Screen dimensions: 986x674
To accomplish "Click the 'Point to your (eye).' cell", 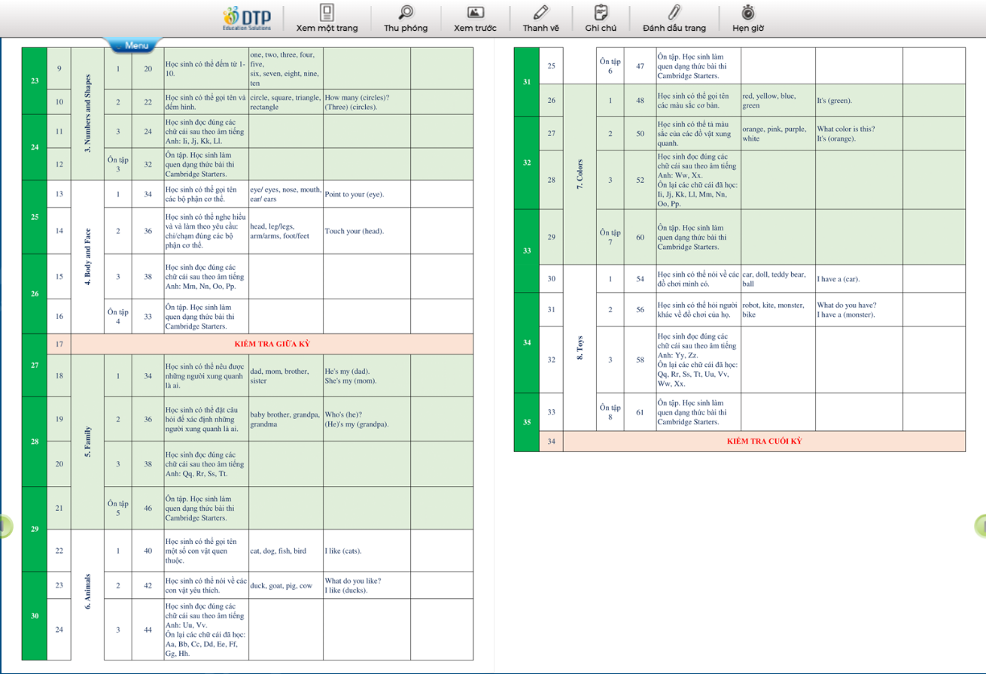I will coord(367,194).
